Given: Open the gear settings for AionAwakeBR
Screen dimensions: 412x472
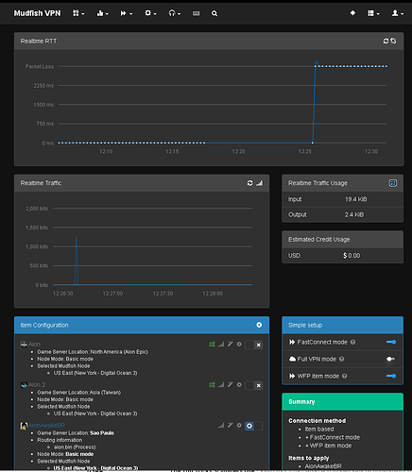Looking at the screenshot, I should pos(239,426).
